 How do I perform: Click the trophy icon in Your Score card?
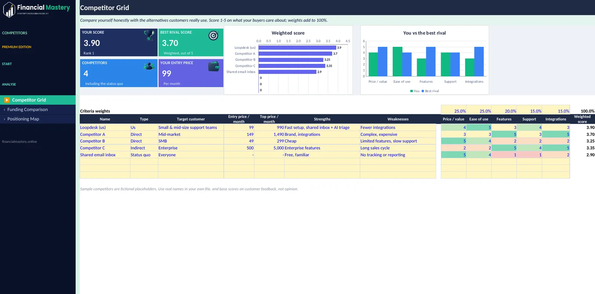[149, 35]
